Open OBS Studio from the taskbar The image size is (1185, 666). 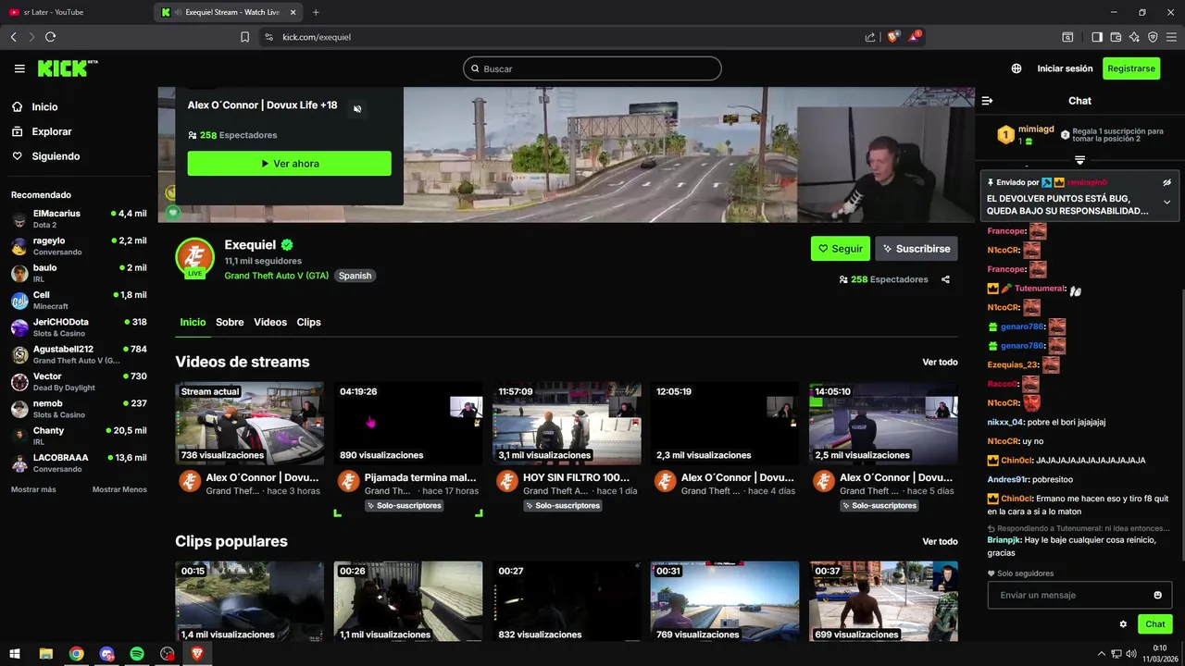tap(167, 654)
